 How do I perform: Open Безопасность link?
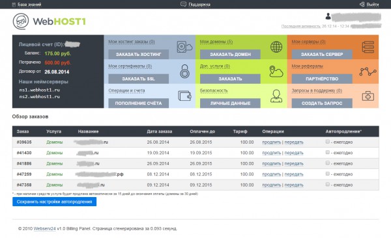point(214,90)
